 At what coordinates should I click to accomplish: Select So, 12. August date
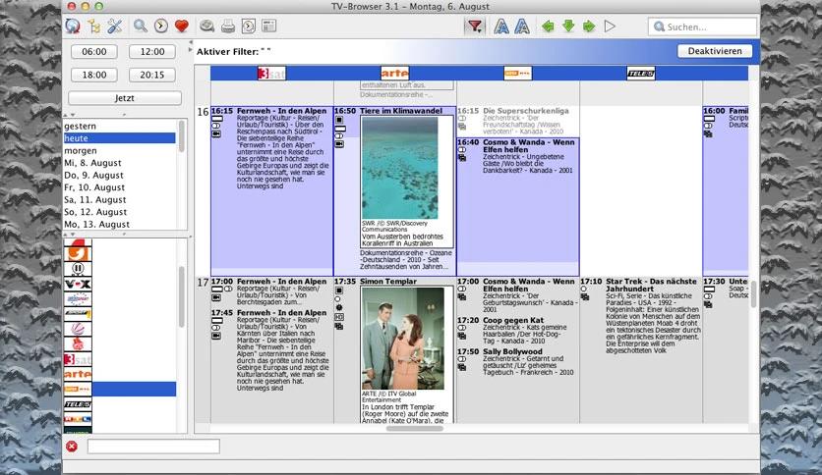(120, 212)
